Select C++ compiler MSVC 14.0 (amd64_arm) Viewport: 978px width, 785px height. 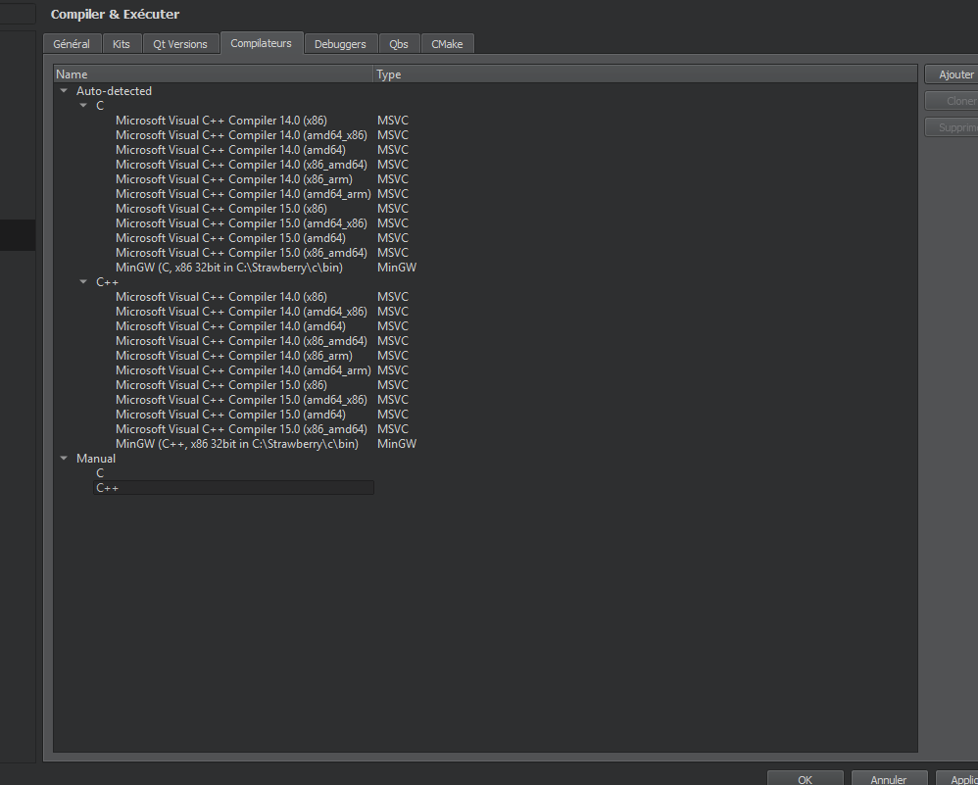[243, 370]
